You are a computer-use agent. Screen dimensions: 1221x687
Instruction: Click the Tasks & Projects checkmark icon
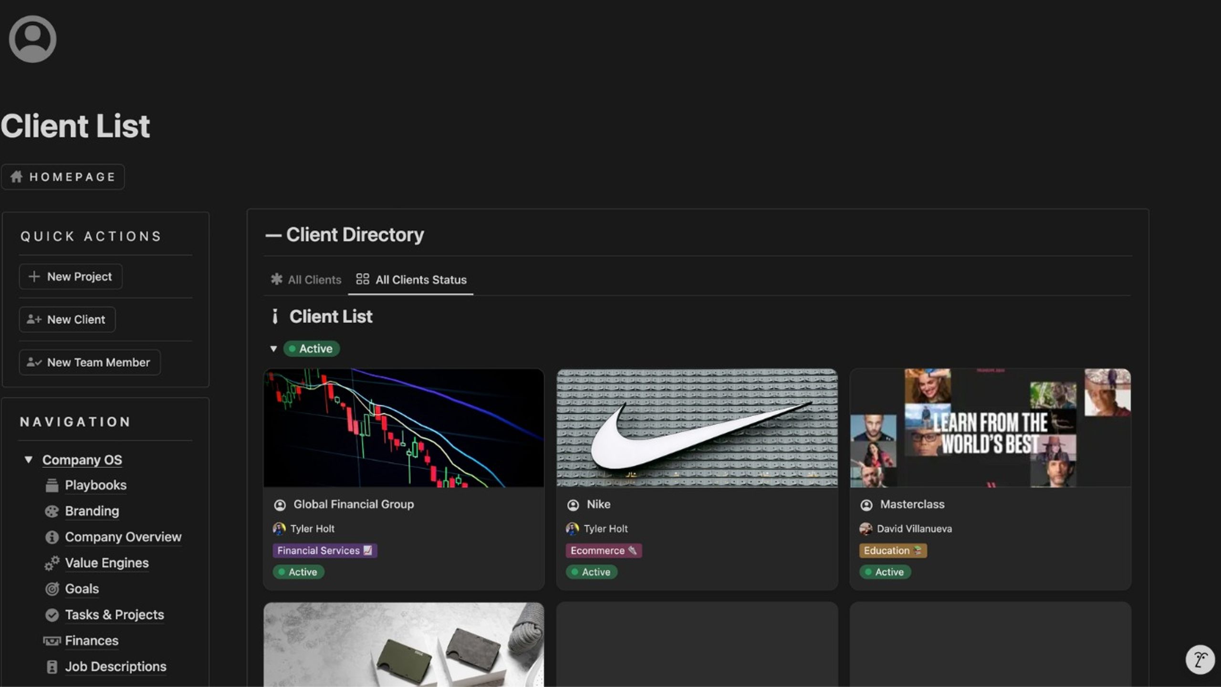click(52, 615)
